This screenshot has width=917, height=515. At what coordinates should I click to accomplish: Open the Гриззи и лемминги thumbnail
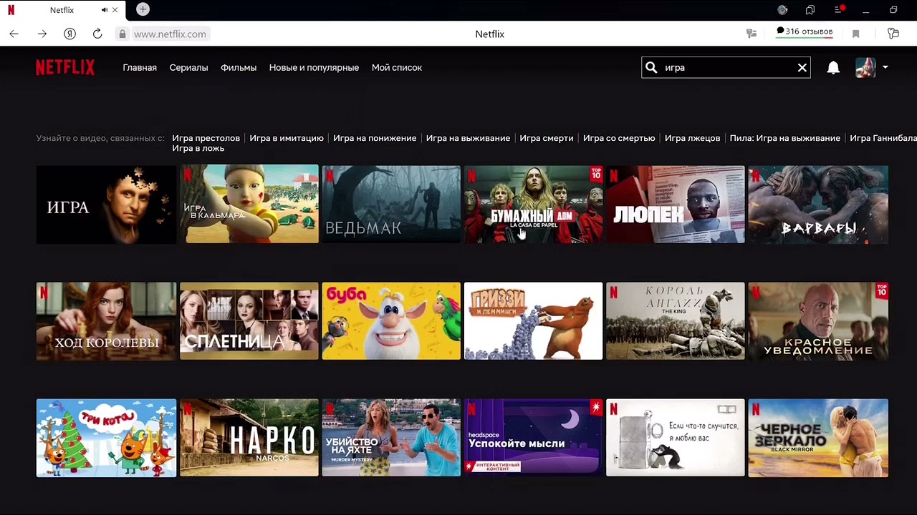click(534, 321)
